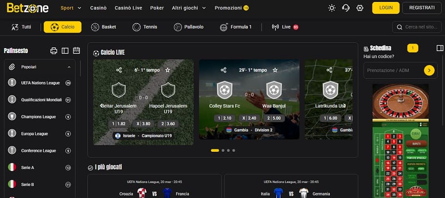Select the Calcio sport tab
The image size is (445, 198).
(62, 27)
